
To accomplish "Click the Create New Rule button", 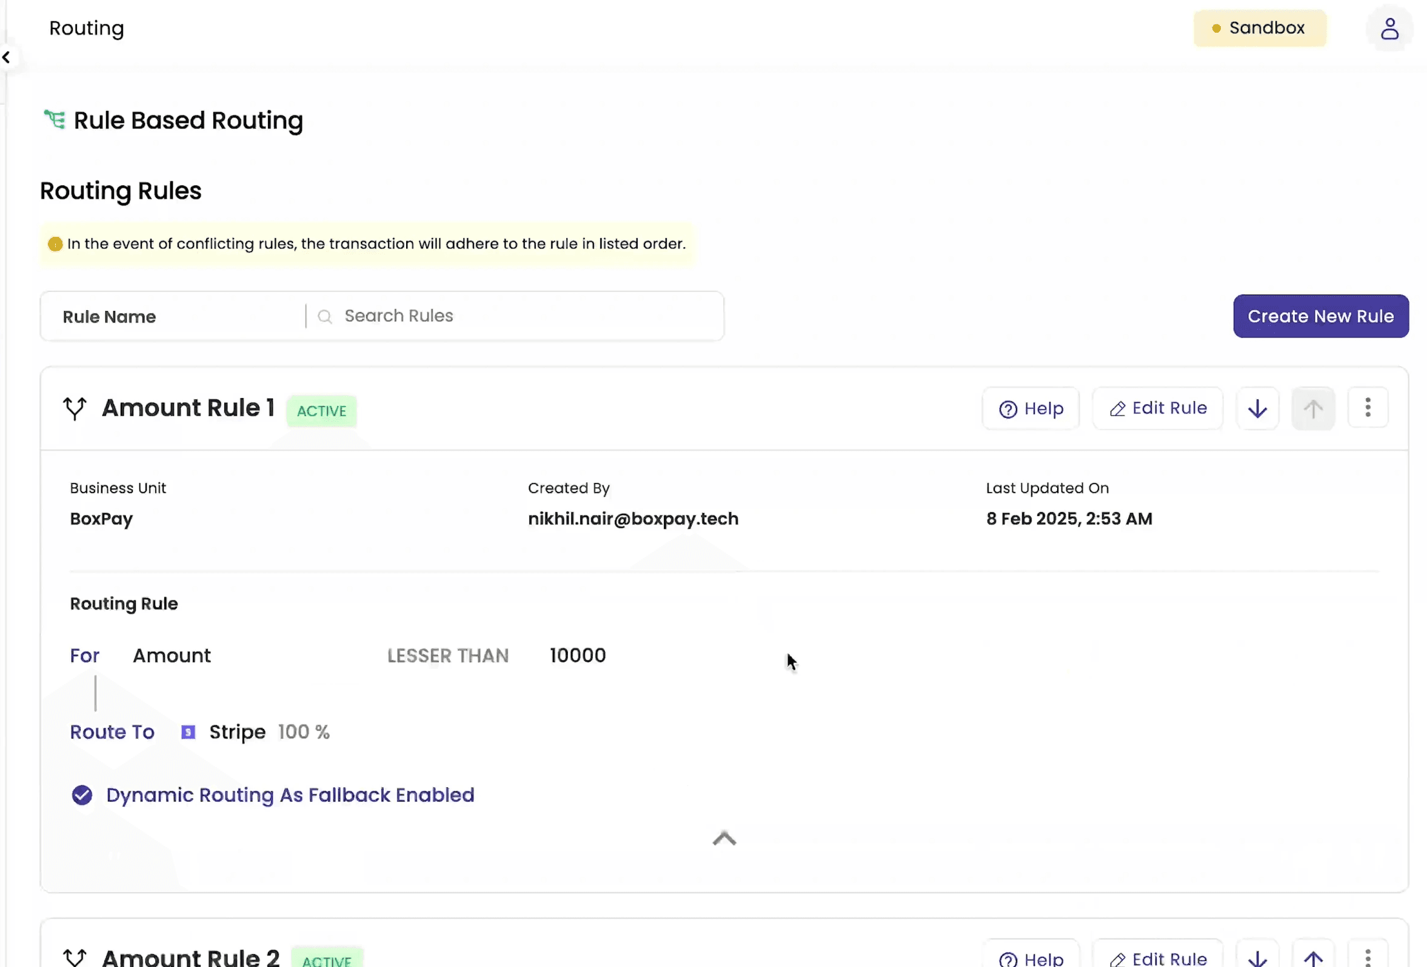I will tap(1321, 317).
